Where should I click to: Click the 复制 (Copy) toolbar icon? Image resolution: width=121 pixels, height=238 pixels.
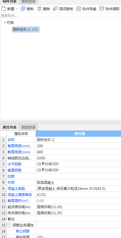23,9
